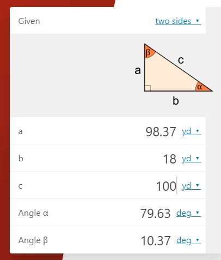Click the small arrow beside Angle β deg
The image size is (221, 260).
click(198, 240)
